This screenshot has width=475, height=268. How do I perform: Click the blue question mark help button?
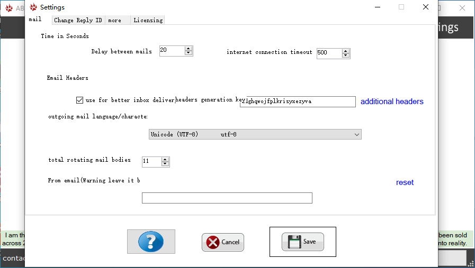(x=151, y=242)
